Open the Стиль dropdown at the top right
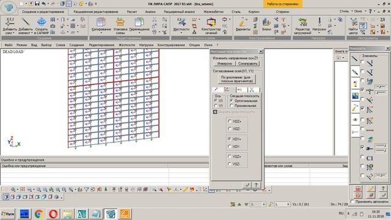The height and width of the screenshot is (220, 391). point(346,11)
